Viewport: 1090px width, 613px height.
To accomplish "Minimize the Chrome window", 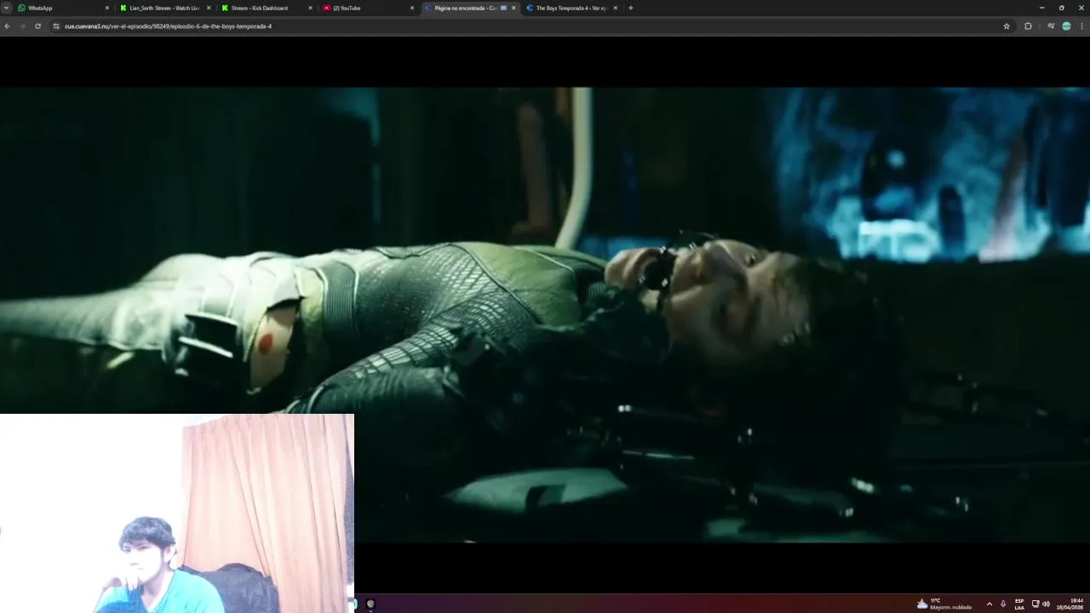I will pyautogui.click(x=1041, y=8).
